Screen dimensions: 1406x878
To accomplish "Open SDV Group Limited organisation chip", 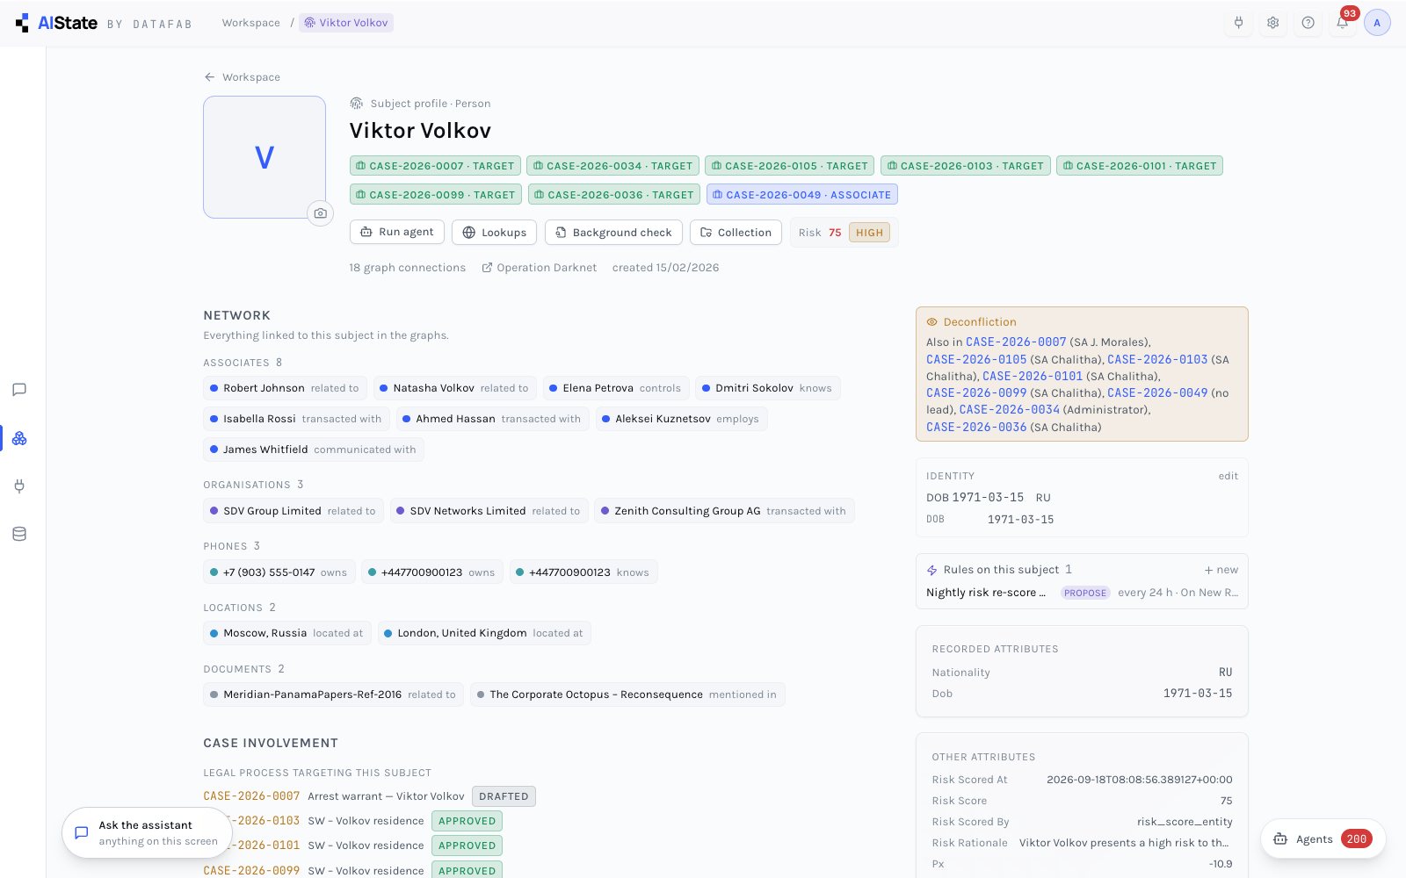I will point(294,511).
